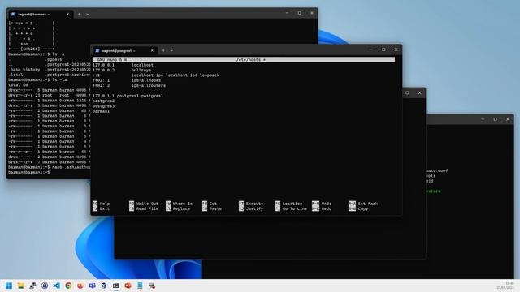Image resolution: width=520 pixels, height=292 pixels.
Task: Click the nano Undo shortcut
Action: [327, 204]
